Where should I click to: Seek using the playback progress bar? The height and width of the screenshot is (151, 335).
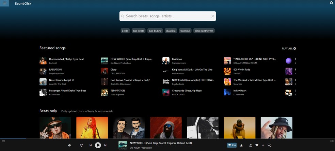(167, 139)
